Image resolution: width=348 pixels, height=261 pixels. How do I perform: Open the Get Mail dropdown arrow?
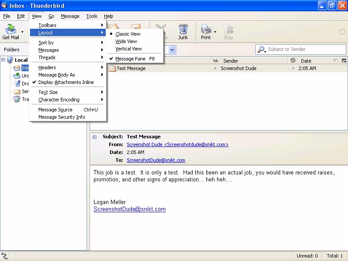click(x=22, y=32)
